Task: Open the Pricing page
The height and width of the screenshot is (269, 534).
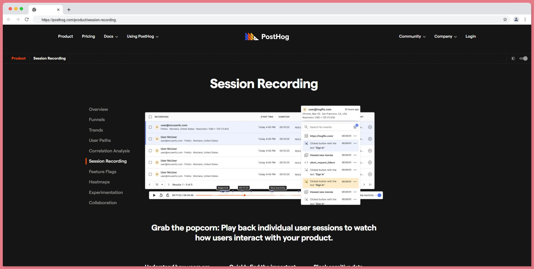Action: pos(88,36)
